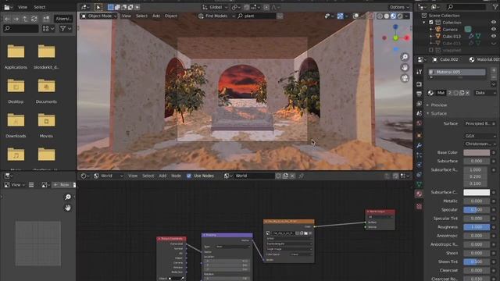This screenshot has width=500, height=281.
Task: Adjust the Roughness slider
Action: (x=477, y=227)
